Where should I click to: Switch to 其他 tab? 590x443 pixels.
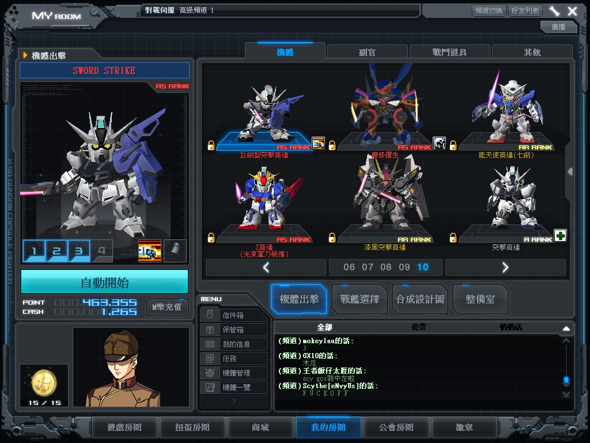532,52
